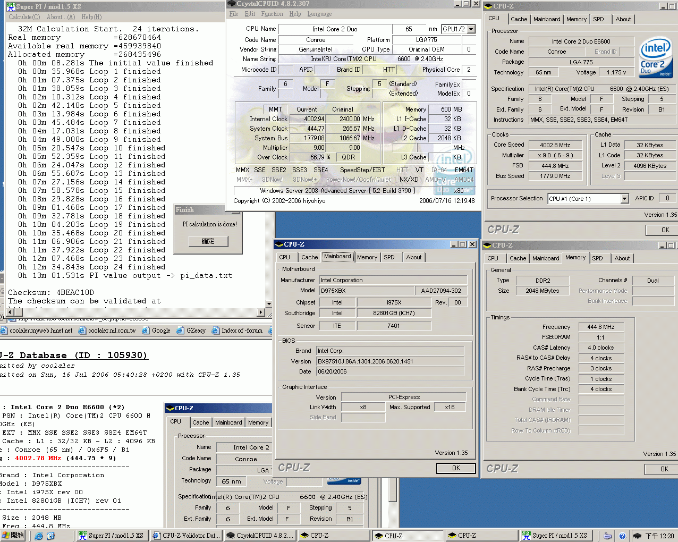678x542 pixels.
Task: Open CrystalCPUID File menu
Action: click(x=234, y=14)
